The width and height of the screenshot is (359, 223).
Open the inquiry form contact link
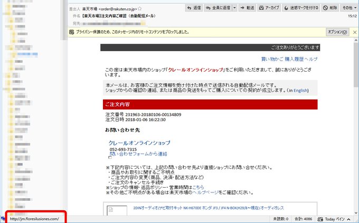point(138,154)
